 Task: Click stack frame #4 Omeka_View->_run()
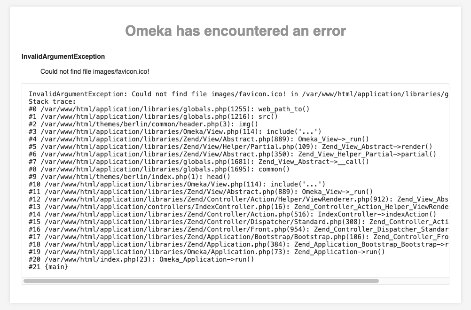click(x=199, y=139)
